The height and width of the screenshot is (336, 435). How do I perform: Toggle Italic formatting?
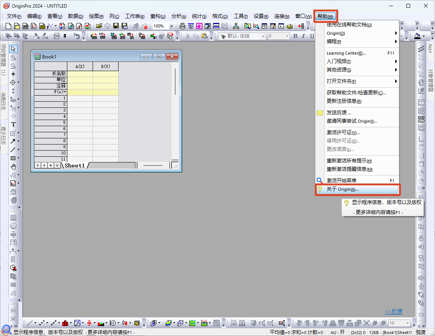(303, 36)
